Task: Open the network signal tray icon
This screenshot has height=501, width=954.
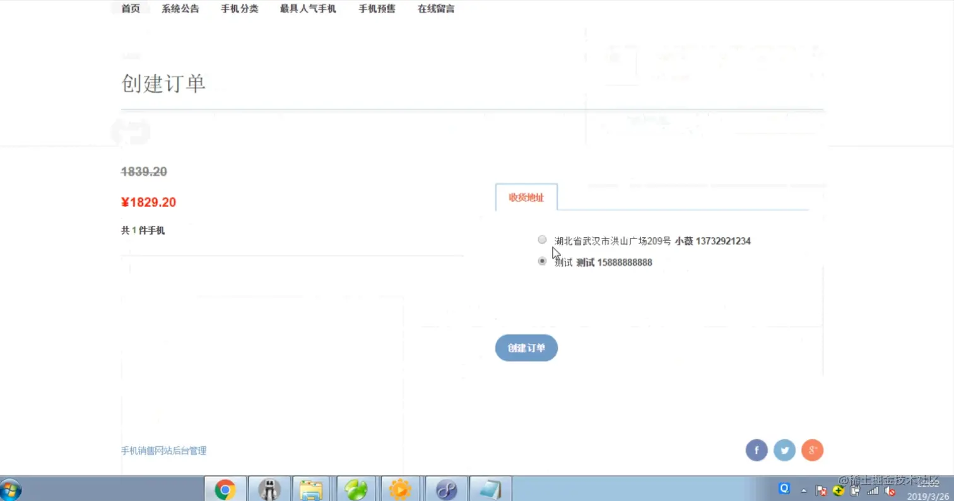Action: coord(873,491)
